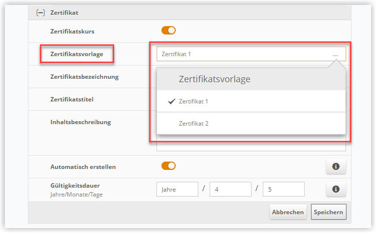Collapse the Zertifikat section minus icon

(40, 12)
